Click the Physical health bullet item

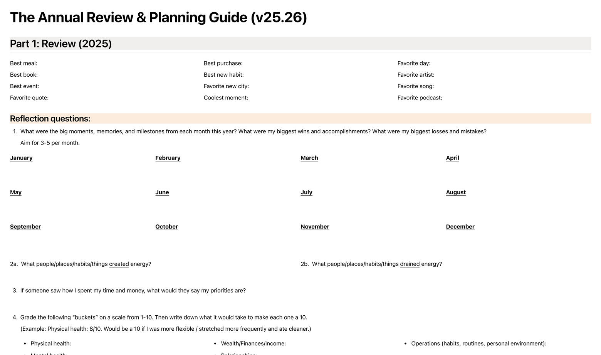pyautogui.click(x=51, y=343)
